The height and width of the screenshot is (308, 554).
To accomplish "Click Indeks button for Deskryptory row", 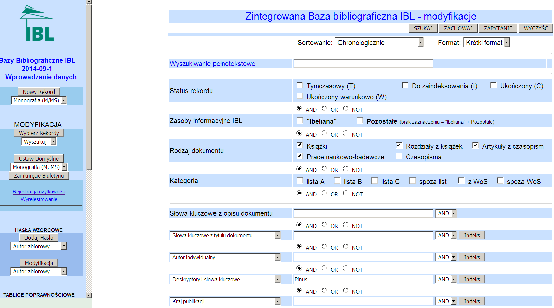I will coord(472,279).
